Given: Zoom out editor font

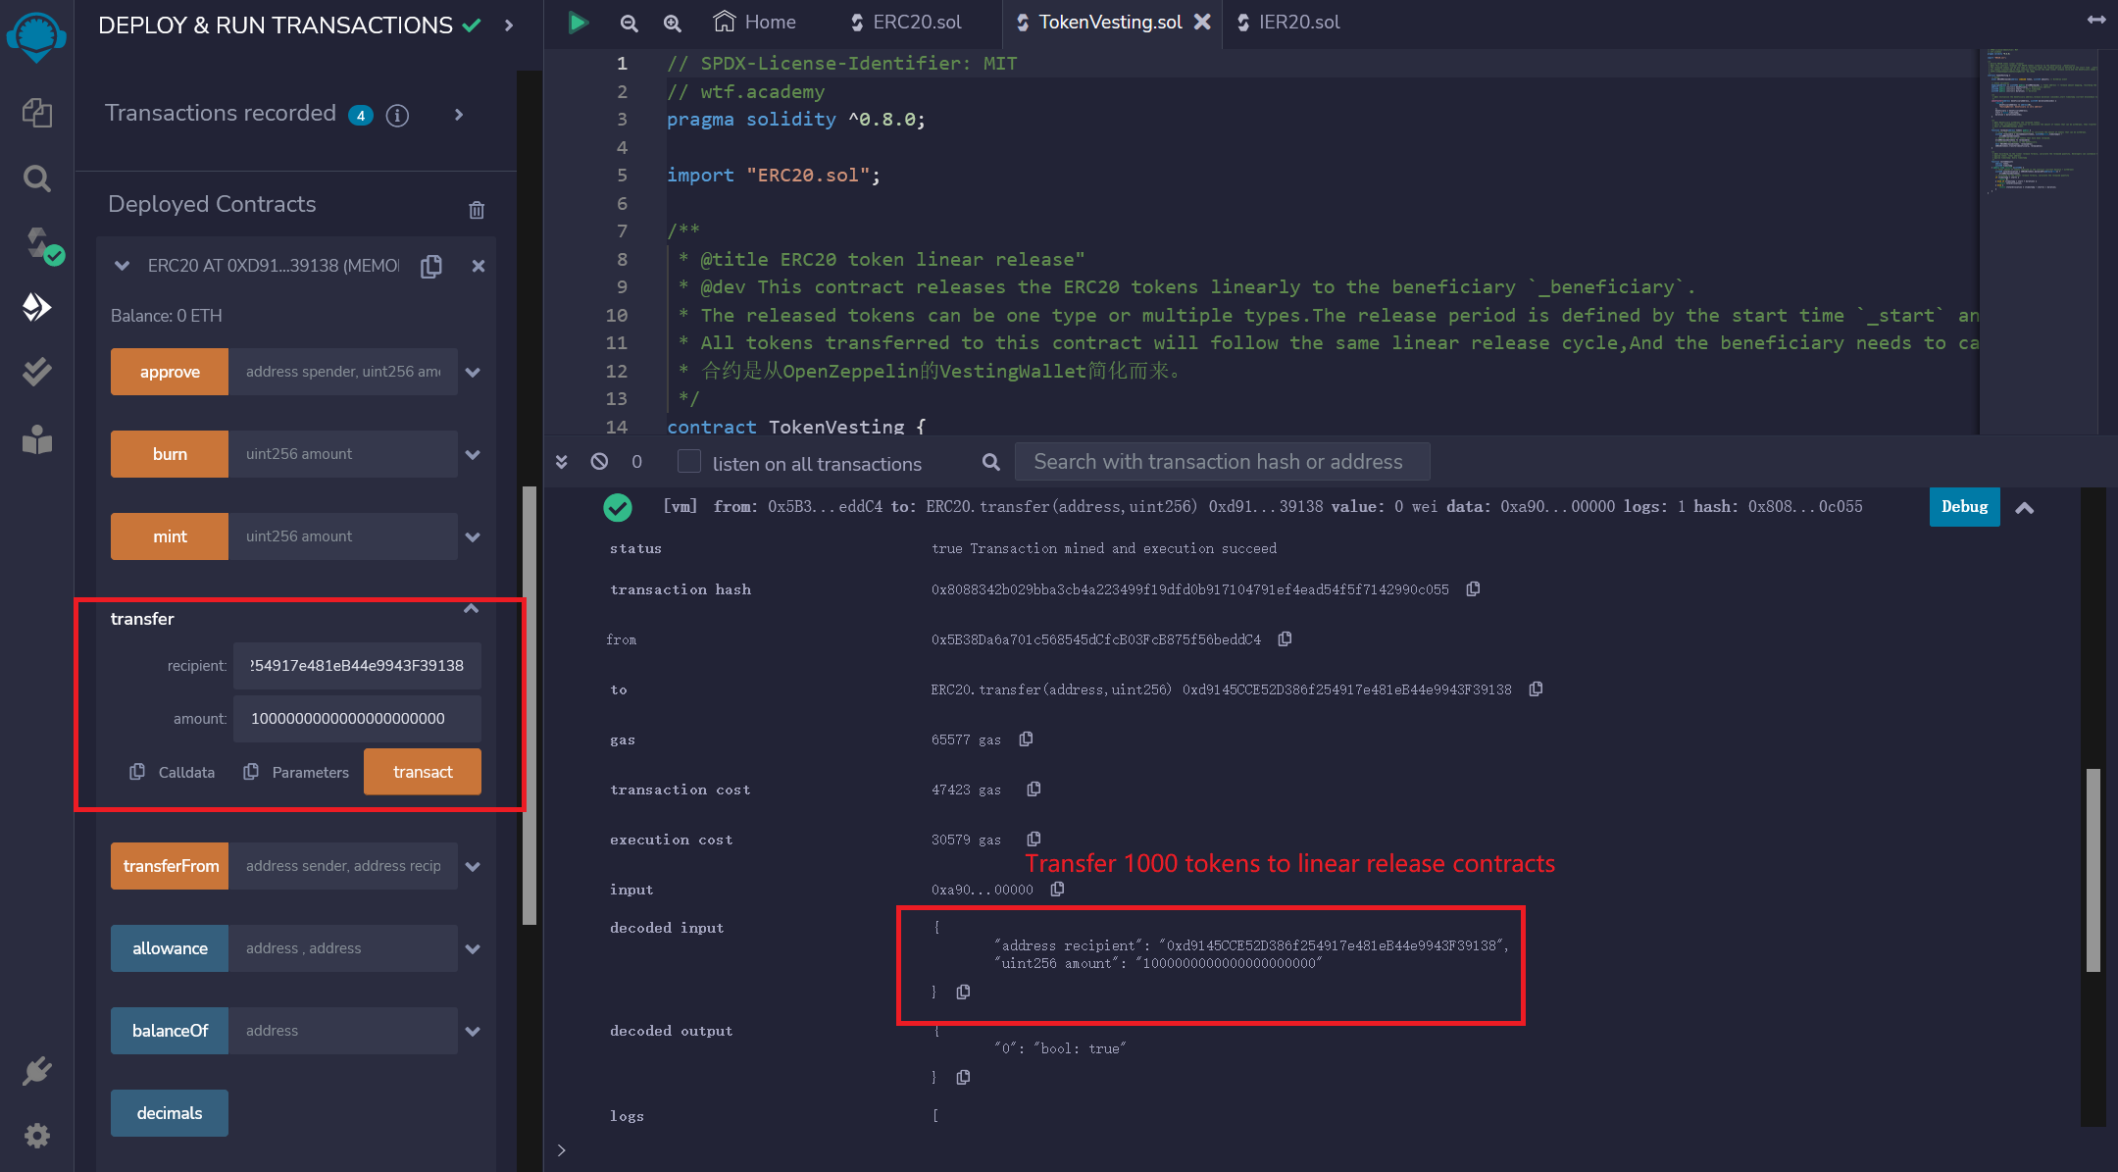Looking at the screenshot, I should pyautogui.click(x=629, y=23).
